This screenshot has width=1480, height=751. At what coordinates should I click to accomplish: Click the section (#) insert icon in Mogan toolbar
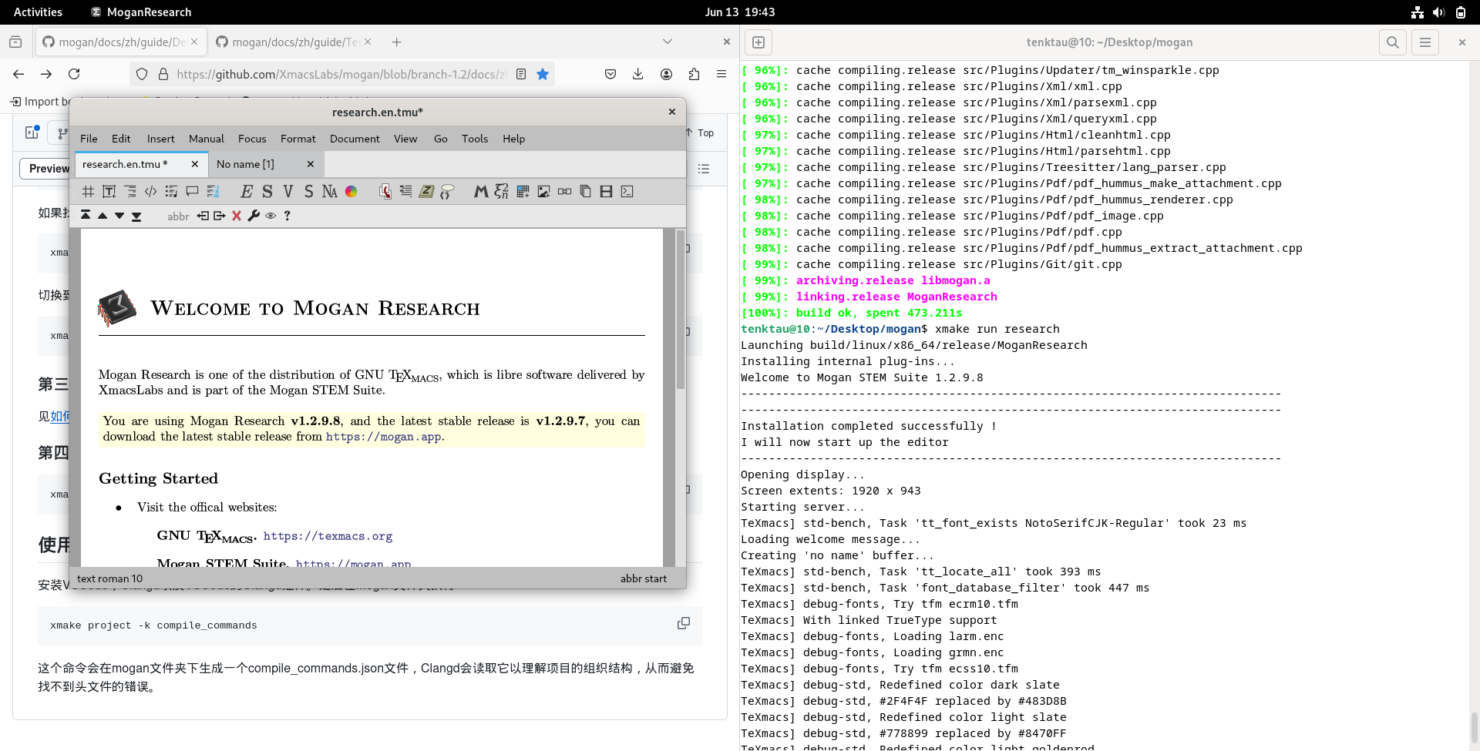(88, 192)
